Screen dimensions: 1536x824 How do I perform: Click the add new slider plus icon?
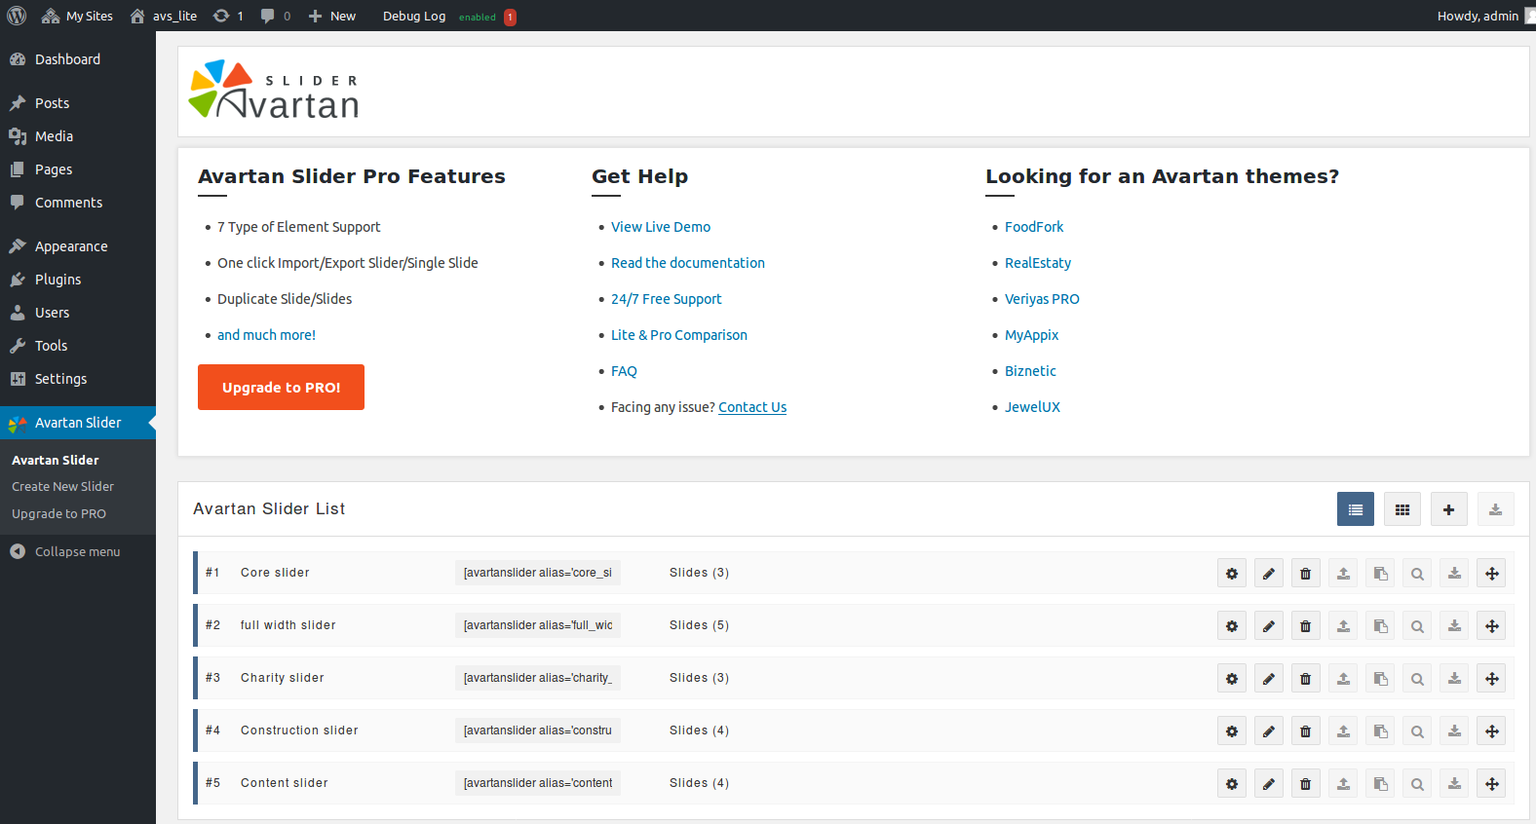(1448, 509)
